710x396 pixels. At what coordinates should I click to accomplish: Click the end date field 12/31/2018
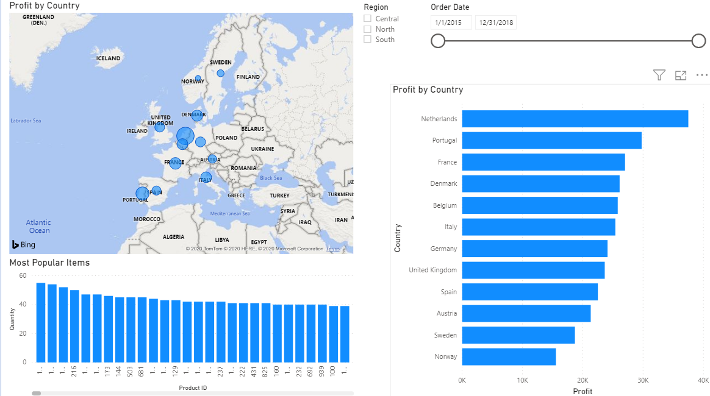pos(496,23)
